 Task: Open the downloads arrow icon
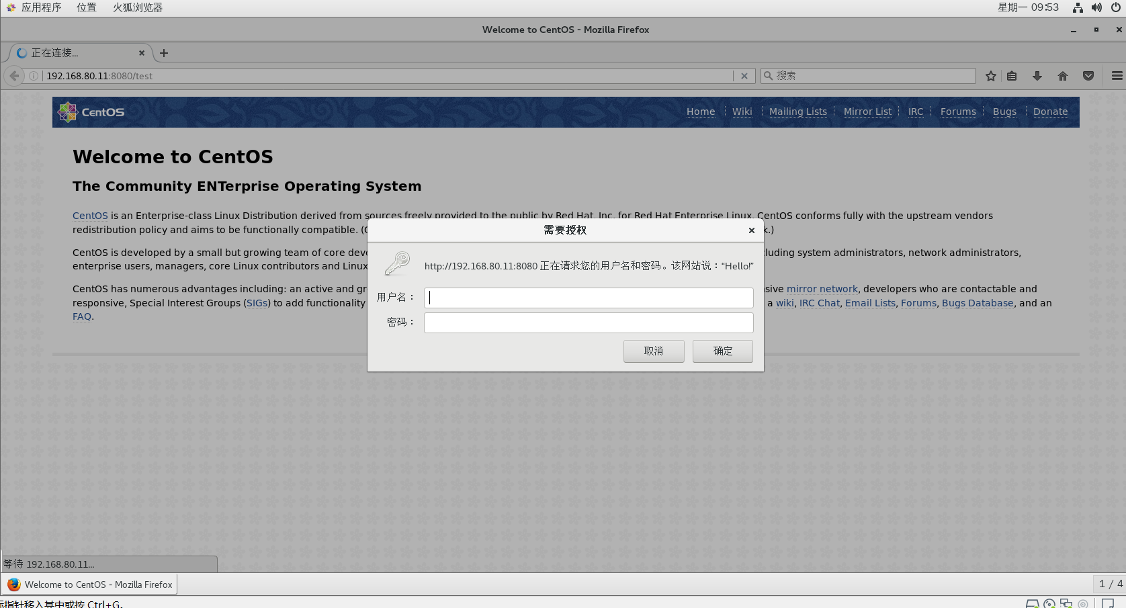pyautogui.click(x=1037, y=76)
